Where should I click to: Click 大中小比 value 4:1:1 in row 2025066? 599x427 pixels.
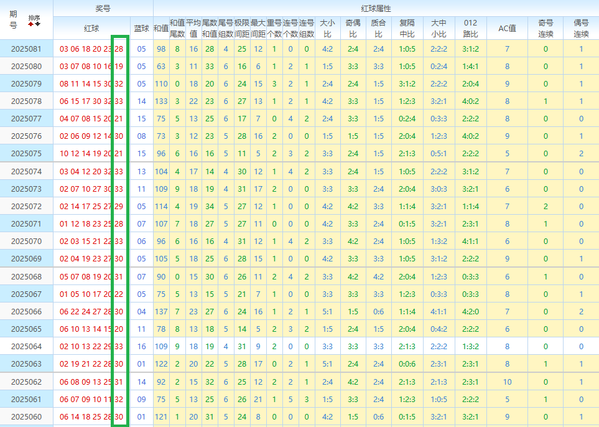coord(439,312)
